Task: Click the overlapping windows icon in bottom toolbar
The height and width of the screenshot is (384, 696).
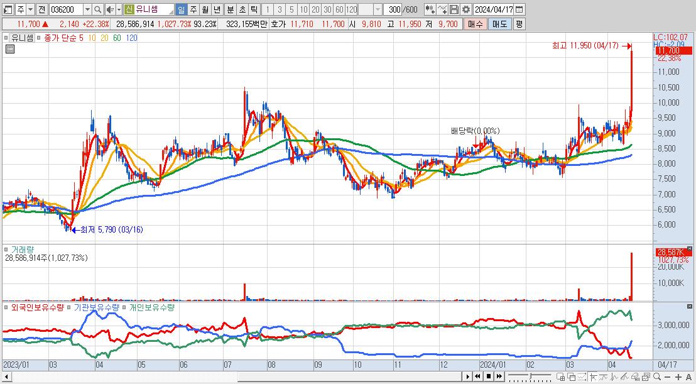Action: point(571,377)
